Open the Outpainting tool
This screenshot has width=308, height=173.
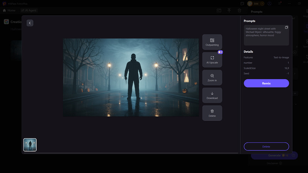pyautogui.click(x=212, y=42)
